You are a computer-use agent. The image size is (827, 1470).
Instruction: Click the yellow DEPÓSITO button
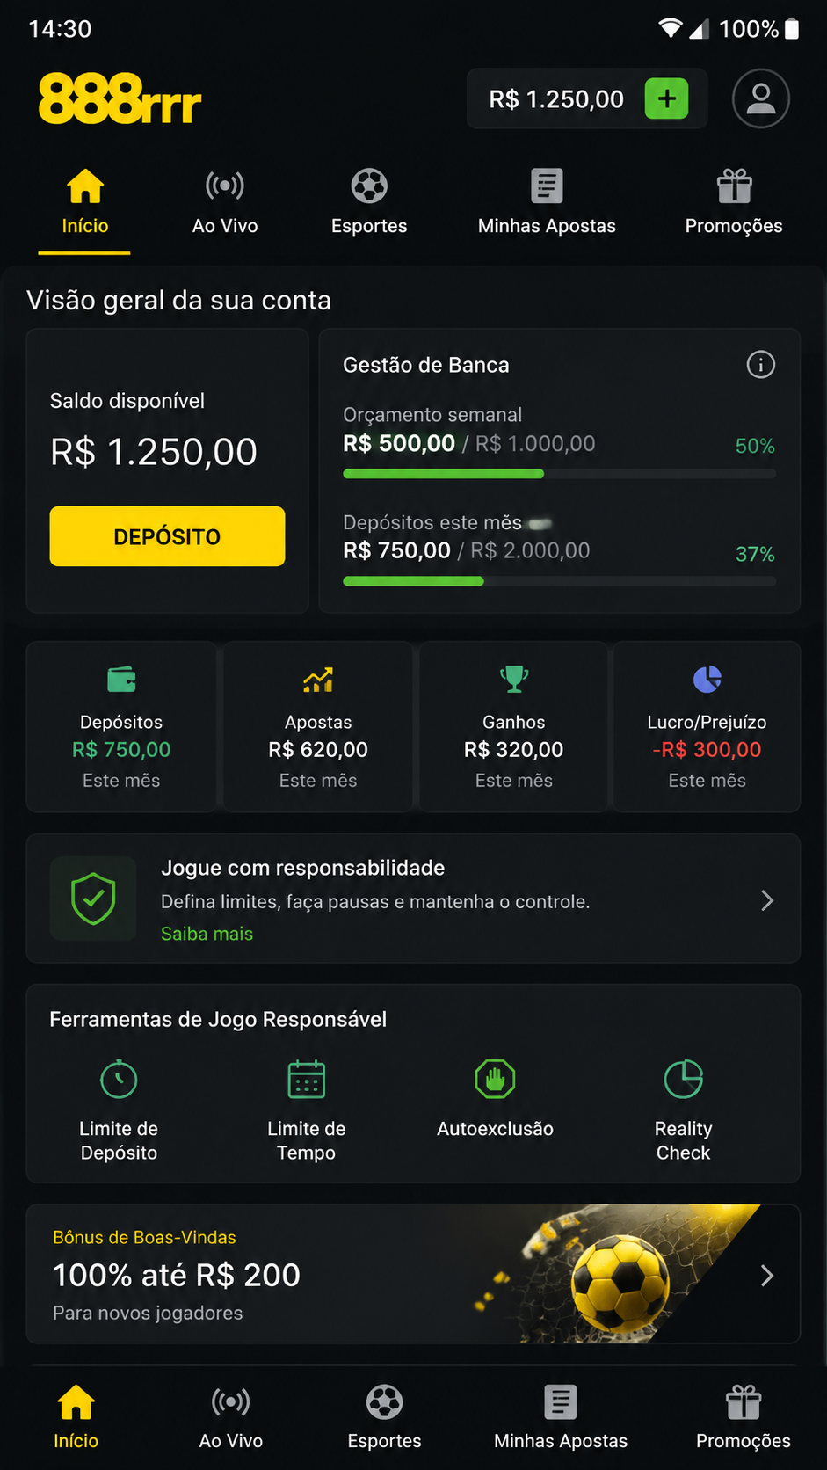[x=167, y=536]
